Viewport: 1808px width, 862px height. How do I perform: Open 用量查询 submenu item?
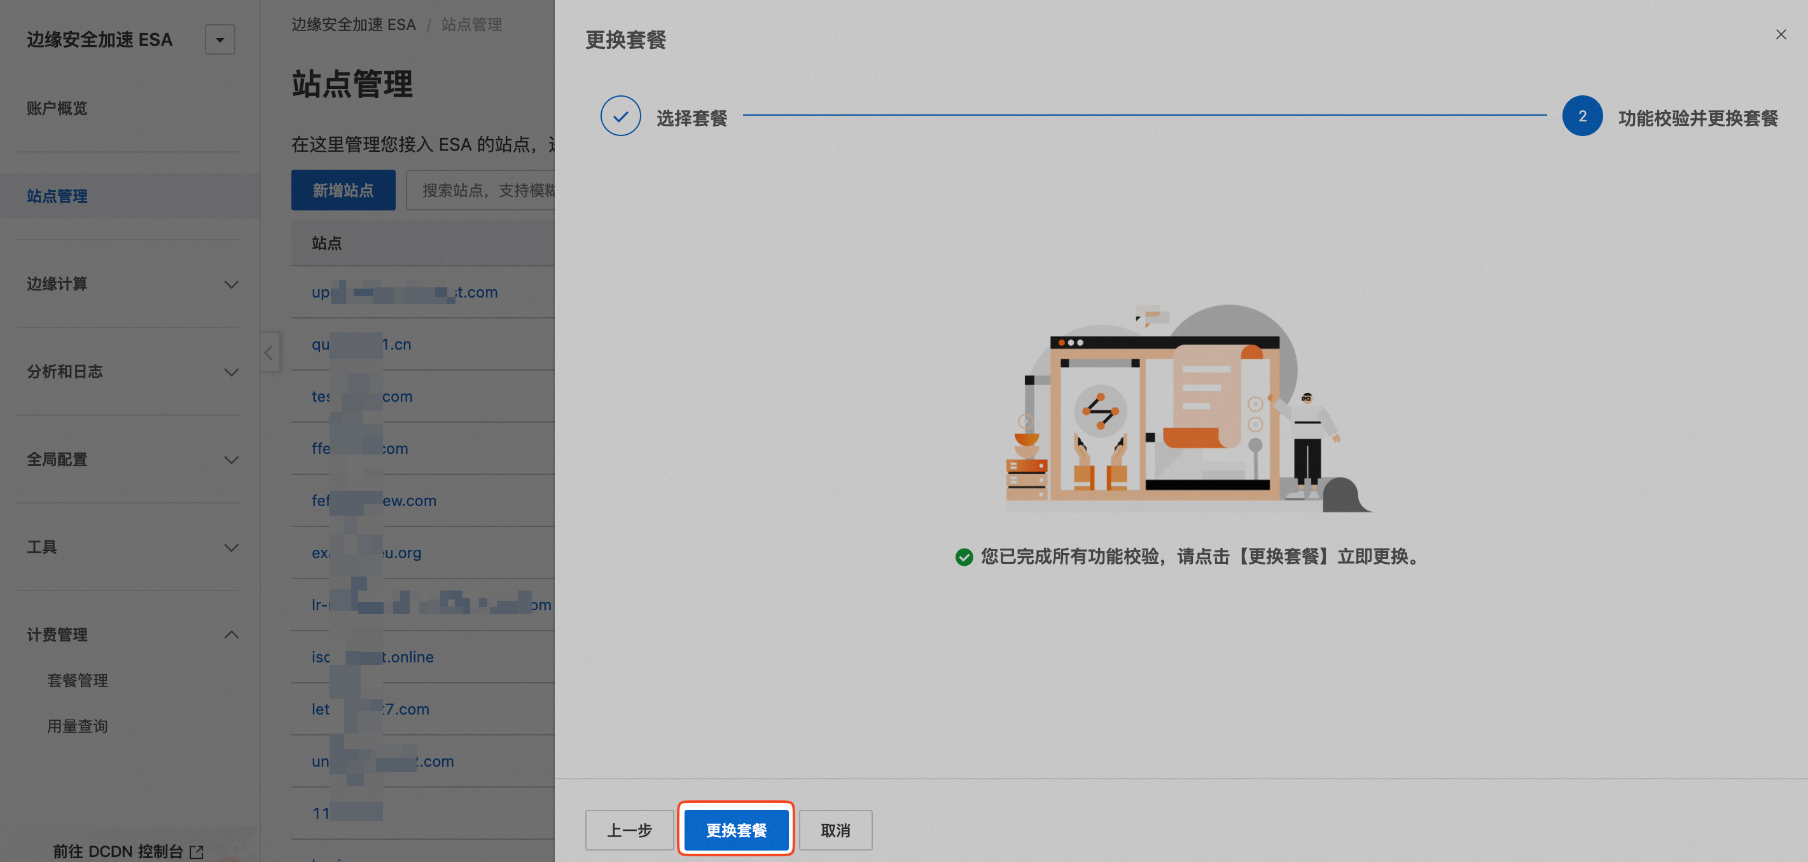(77, 726)
